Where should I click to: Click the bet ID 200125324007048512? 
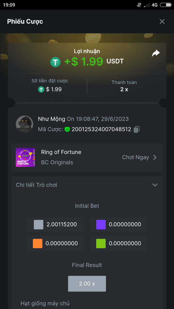tap(101, 129)
